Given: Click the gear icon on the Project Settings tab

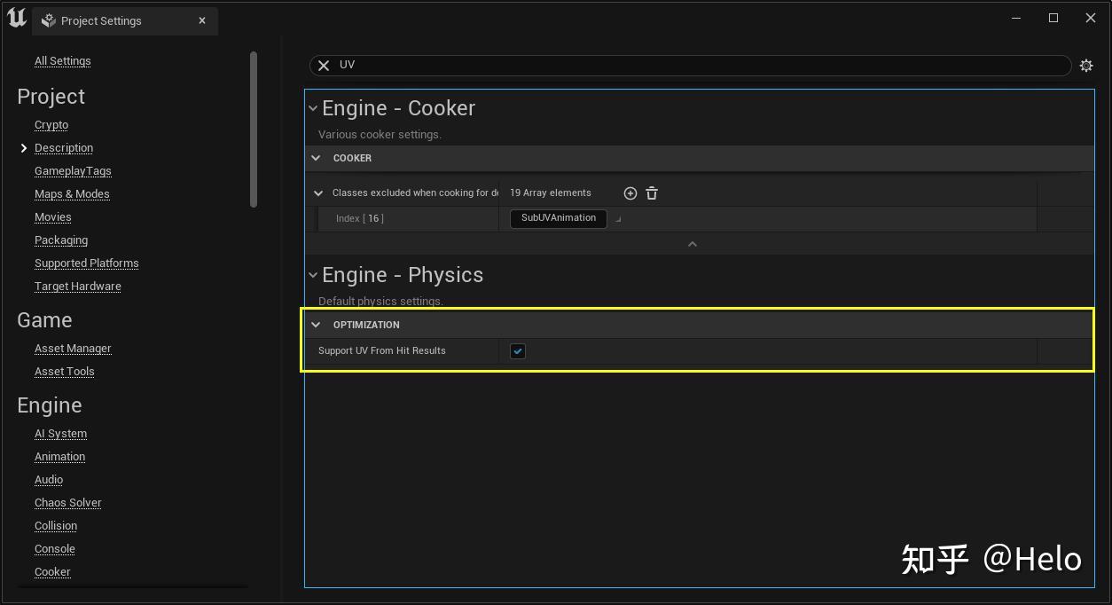Looking at the screenshot, I should (x=48, y=20).
